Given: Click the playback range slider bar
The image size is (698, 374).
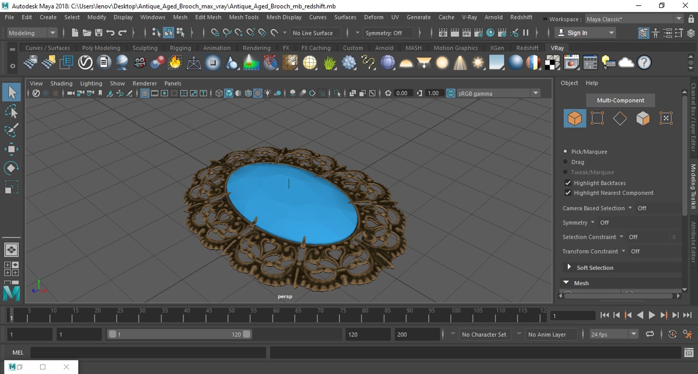Looking at the screenshot, I should pos(180,334).
